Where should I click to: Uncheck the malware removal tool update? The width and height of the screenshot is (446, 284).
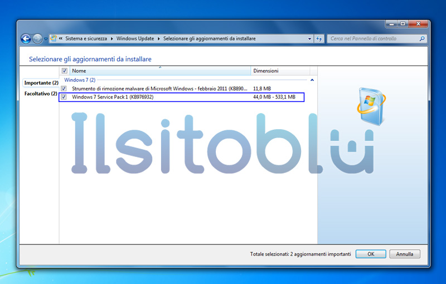[x=64, y=89]
